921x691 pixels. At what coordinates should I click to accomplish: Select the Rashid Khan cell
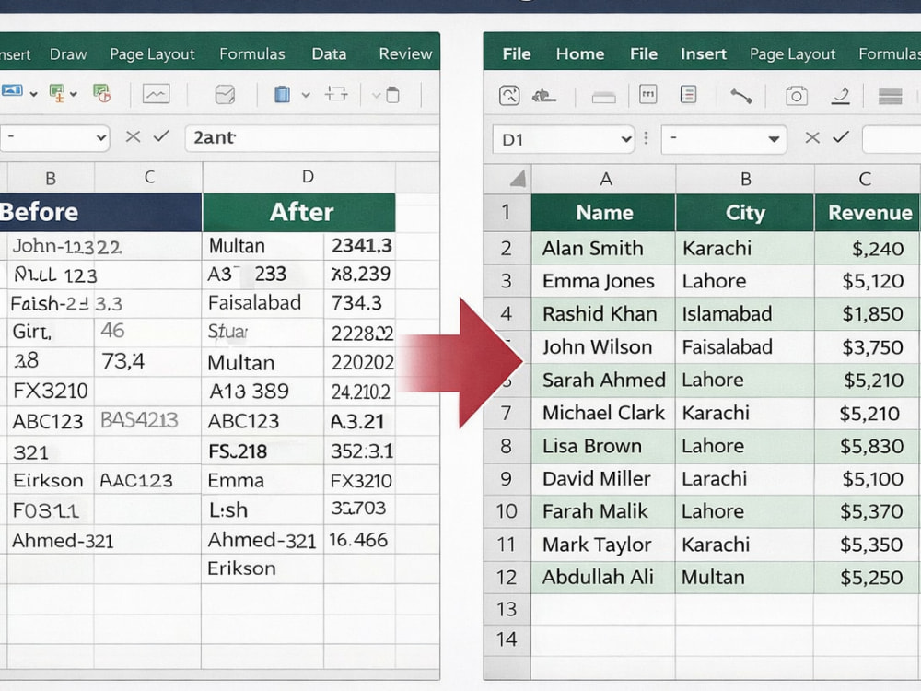(604, 314)
